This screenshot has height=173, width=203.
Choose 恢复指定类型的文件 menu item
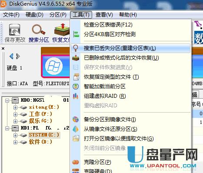131,77
